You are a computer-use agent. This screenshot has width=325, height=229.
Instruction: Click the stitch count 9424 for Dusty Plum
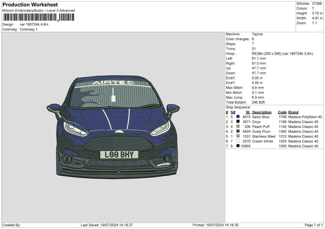246,131
